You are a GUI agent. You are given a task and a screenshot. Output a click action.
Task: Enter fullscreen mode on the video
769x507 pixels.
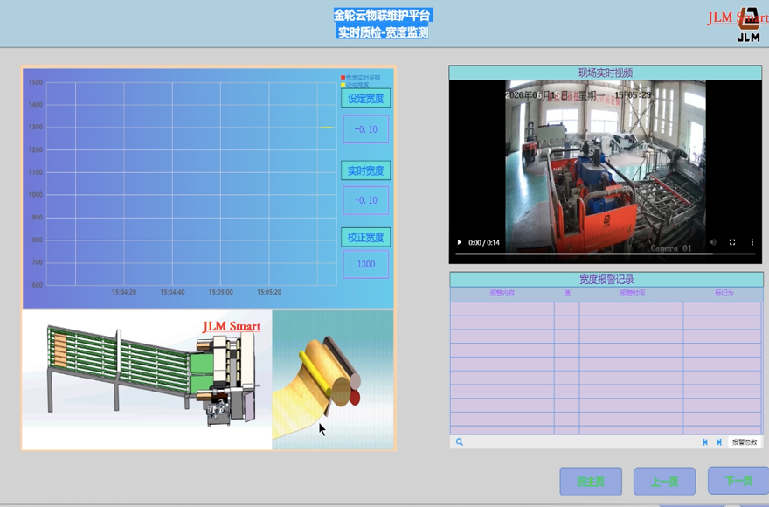(732, 242)
